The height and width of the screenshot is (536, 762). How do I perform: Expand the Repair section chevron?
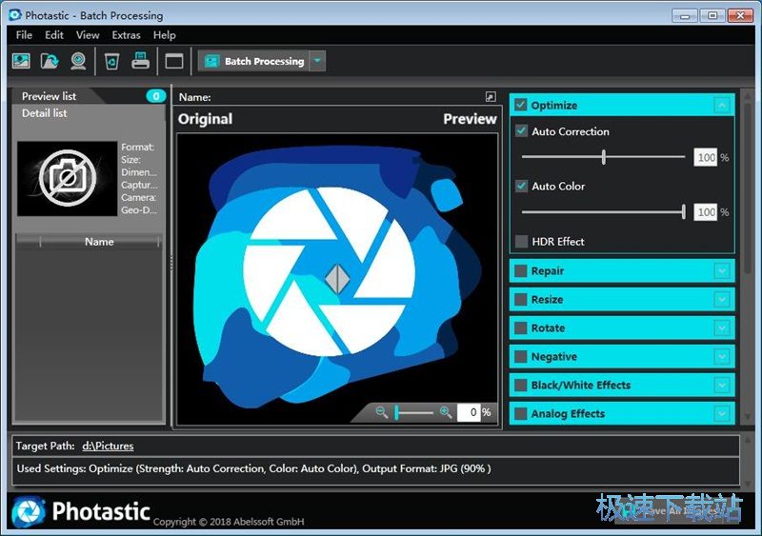(722, 271)
